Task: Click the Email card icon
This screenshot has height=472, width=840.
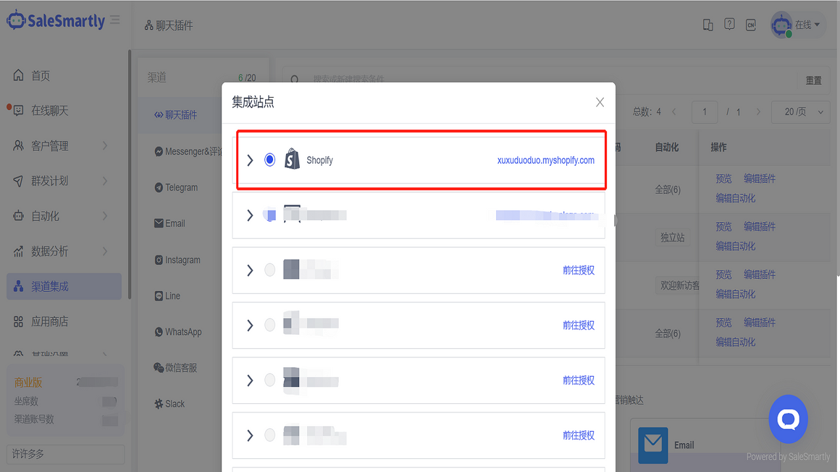Action: [653, 445]
